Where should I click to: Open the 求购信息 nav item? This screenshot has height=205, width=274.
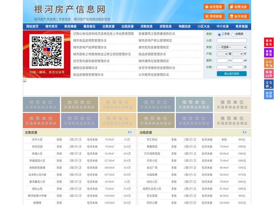[x=147, y=27]
